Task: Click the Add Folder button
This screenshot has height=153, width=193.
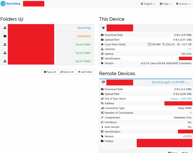Action: 85,72
